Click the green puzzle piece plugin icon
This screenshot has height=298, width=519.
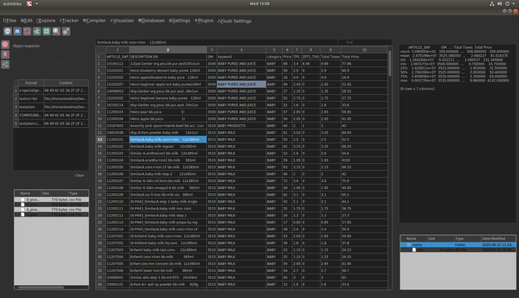tap(37, 32)
